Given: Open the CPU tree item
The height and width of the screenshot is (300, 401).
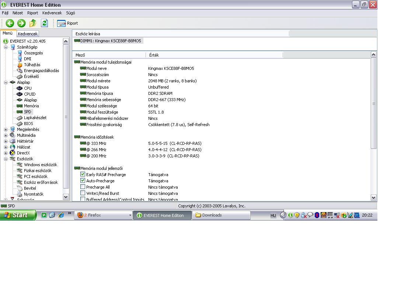Looking at the screenshot, I should point(28,88).
